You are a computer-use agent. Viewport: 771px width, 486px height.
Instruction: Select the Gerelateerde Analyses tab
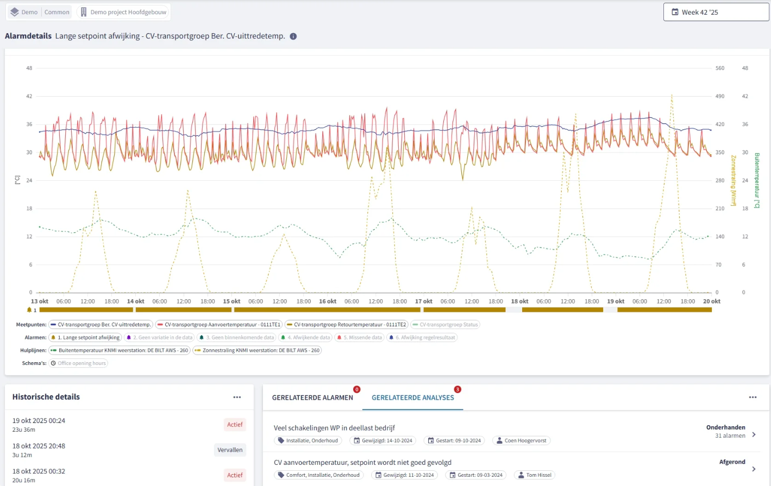pos(412,397)
